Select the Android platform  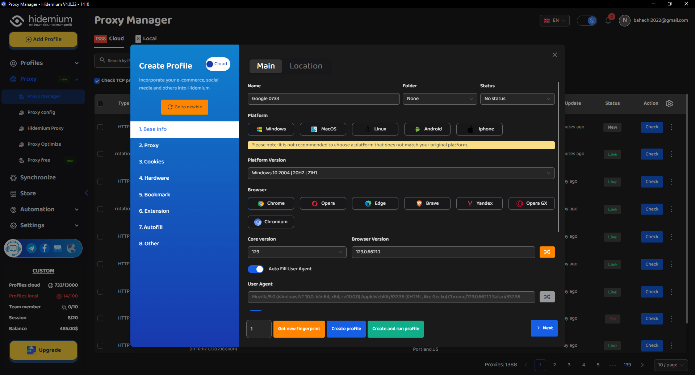click(427, 129)
